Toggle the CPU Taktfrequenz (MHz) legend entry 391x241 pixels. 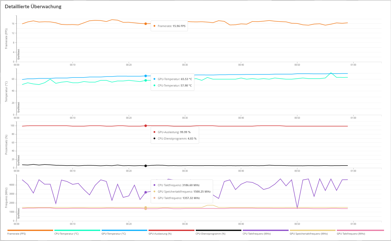click(x=265, y=232)
